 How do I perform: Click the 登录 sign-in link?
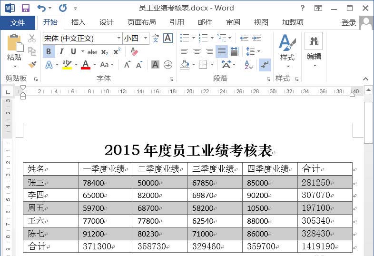point(348,22)
